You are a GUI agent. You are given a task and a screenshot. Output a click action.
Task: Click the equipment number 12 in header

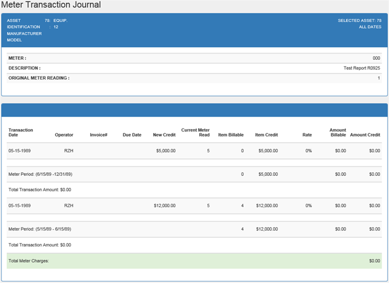[56, 27]
